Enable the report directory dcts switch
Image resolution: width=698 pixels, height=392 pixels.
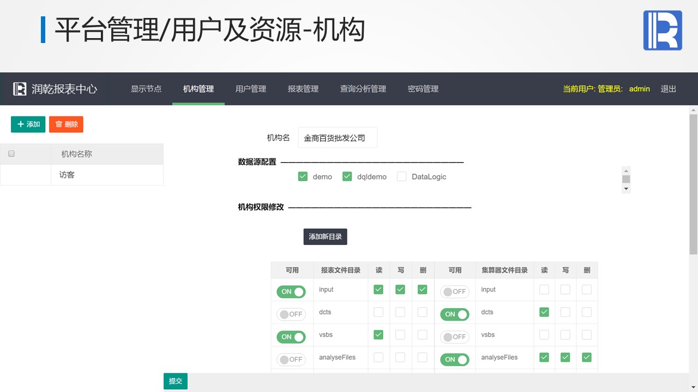click(x=291, y=314)
